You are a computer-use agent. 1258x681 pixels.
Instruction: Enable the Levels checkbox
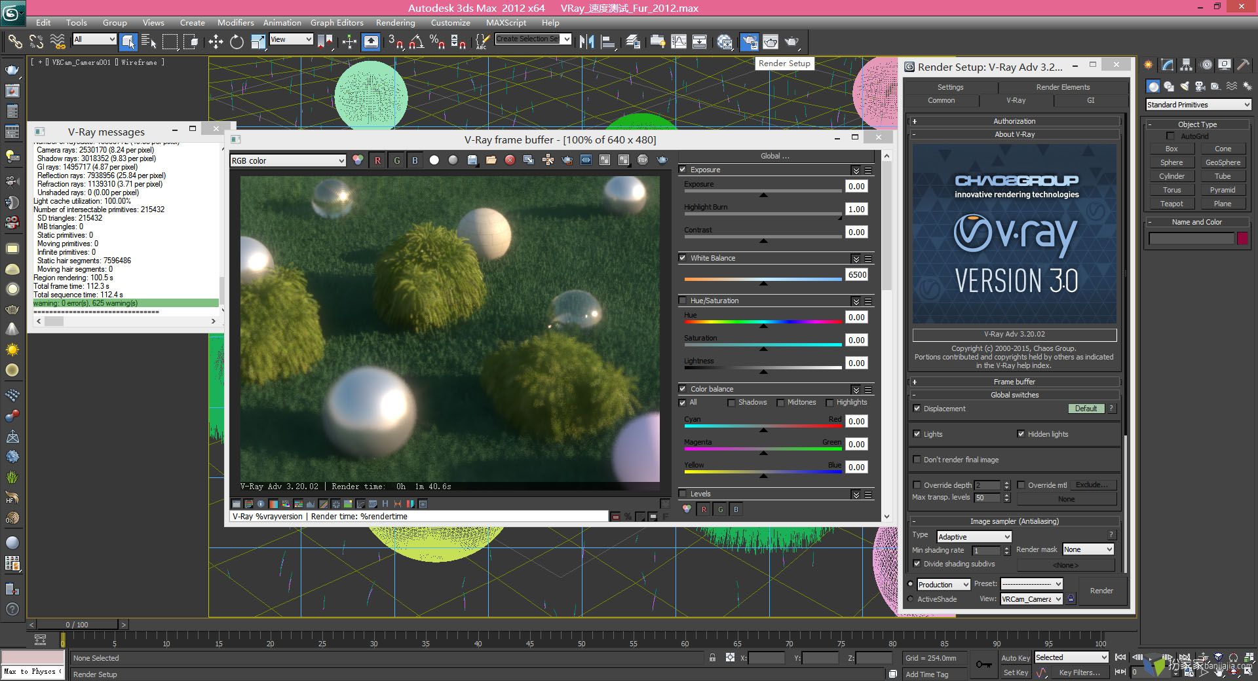pyautogui.click(x=682, y=494)
